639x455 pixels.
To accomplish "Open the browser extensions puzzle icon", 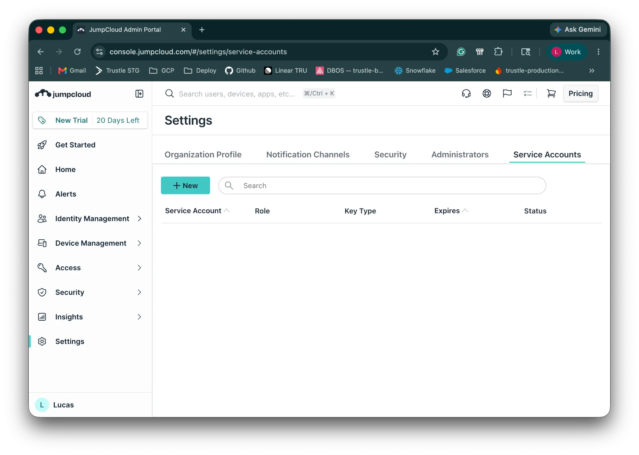I will [x=498, y=52].
